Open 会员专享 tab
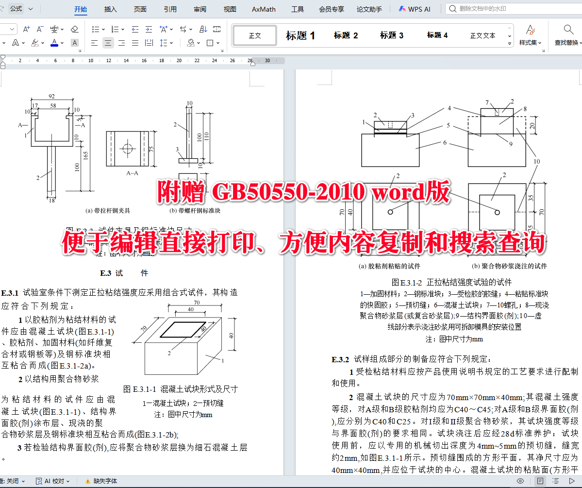Image resolution: width=582 pixels, height=488 pixels. (x=332, y=9)
